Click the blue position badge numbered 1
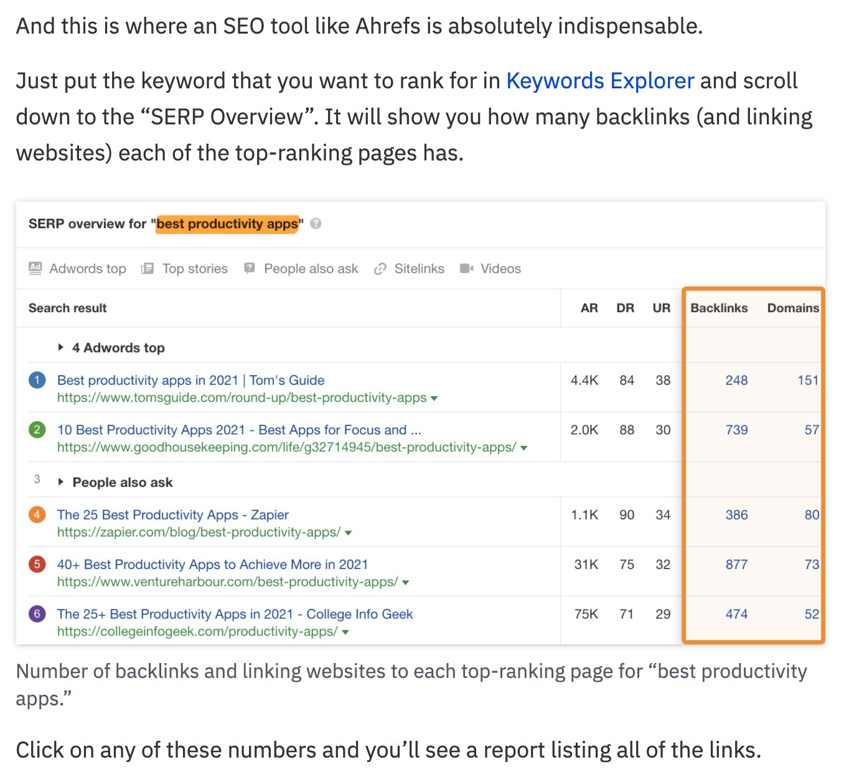 [37, 379]
